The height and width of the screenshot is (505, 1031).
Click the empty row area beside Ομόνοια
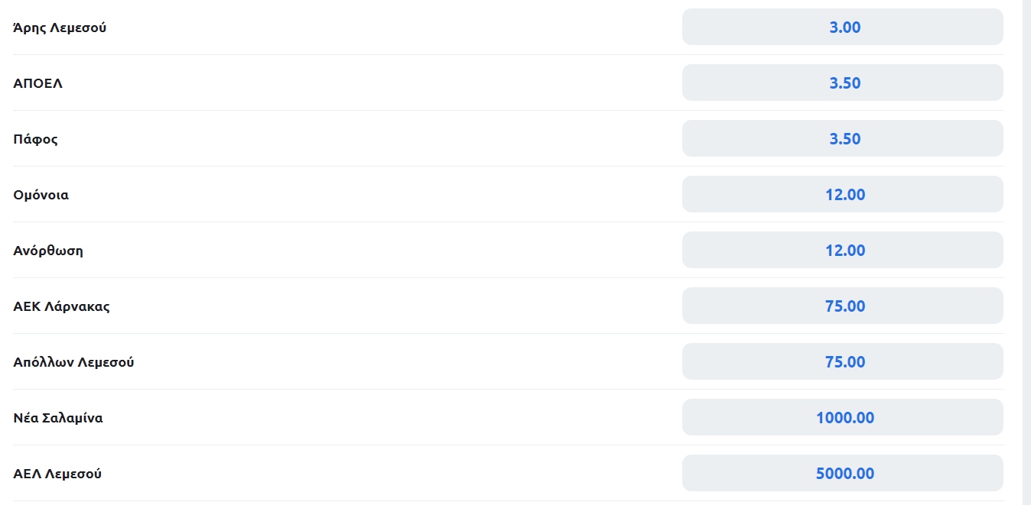[x=375, y=195]
